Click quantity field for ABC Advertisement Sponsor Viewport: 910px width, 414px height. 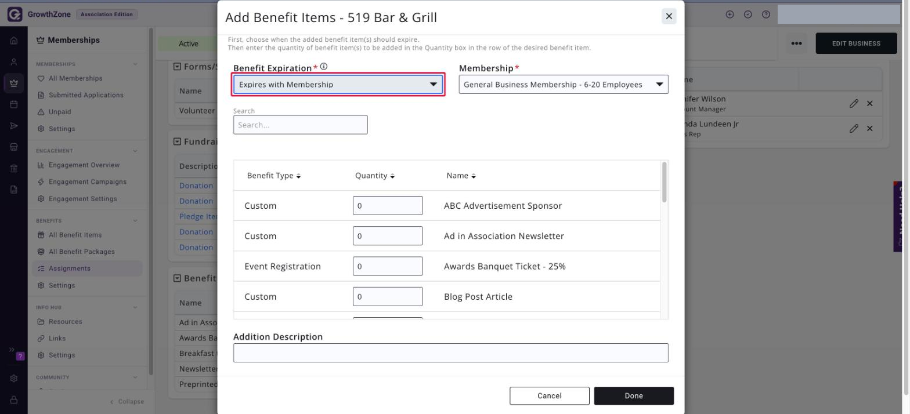(388, 206)
